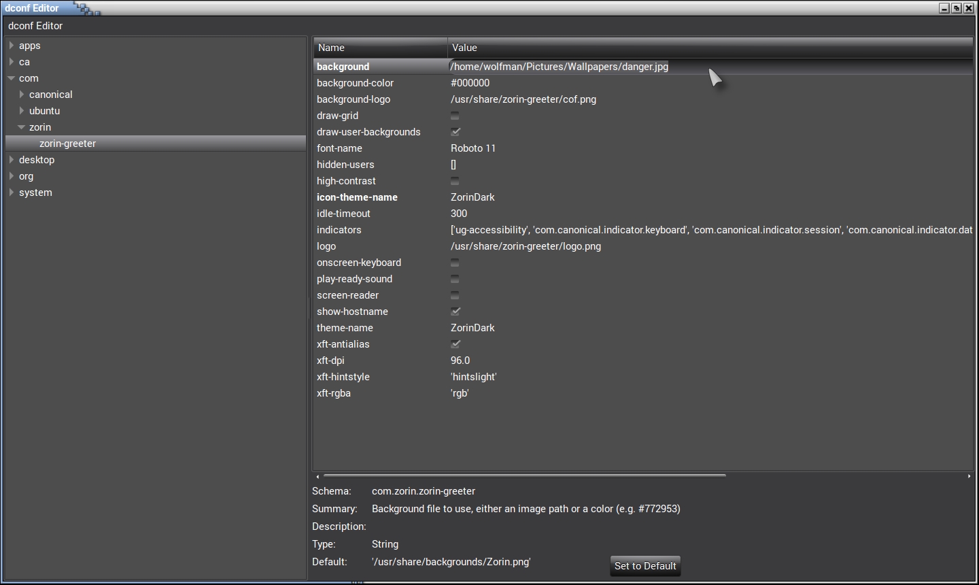Disable the show-hostname checkbox
The height and width of the screenshot is (585, 979).
click(x=455, y=312)
